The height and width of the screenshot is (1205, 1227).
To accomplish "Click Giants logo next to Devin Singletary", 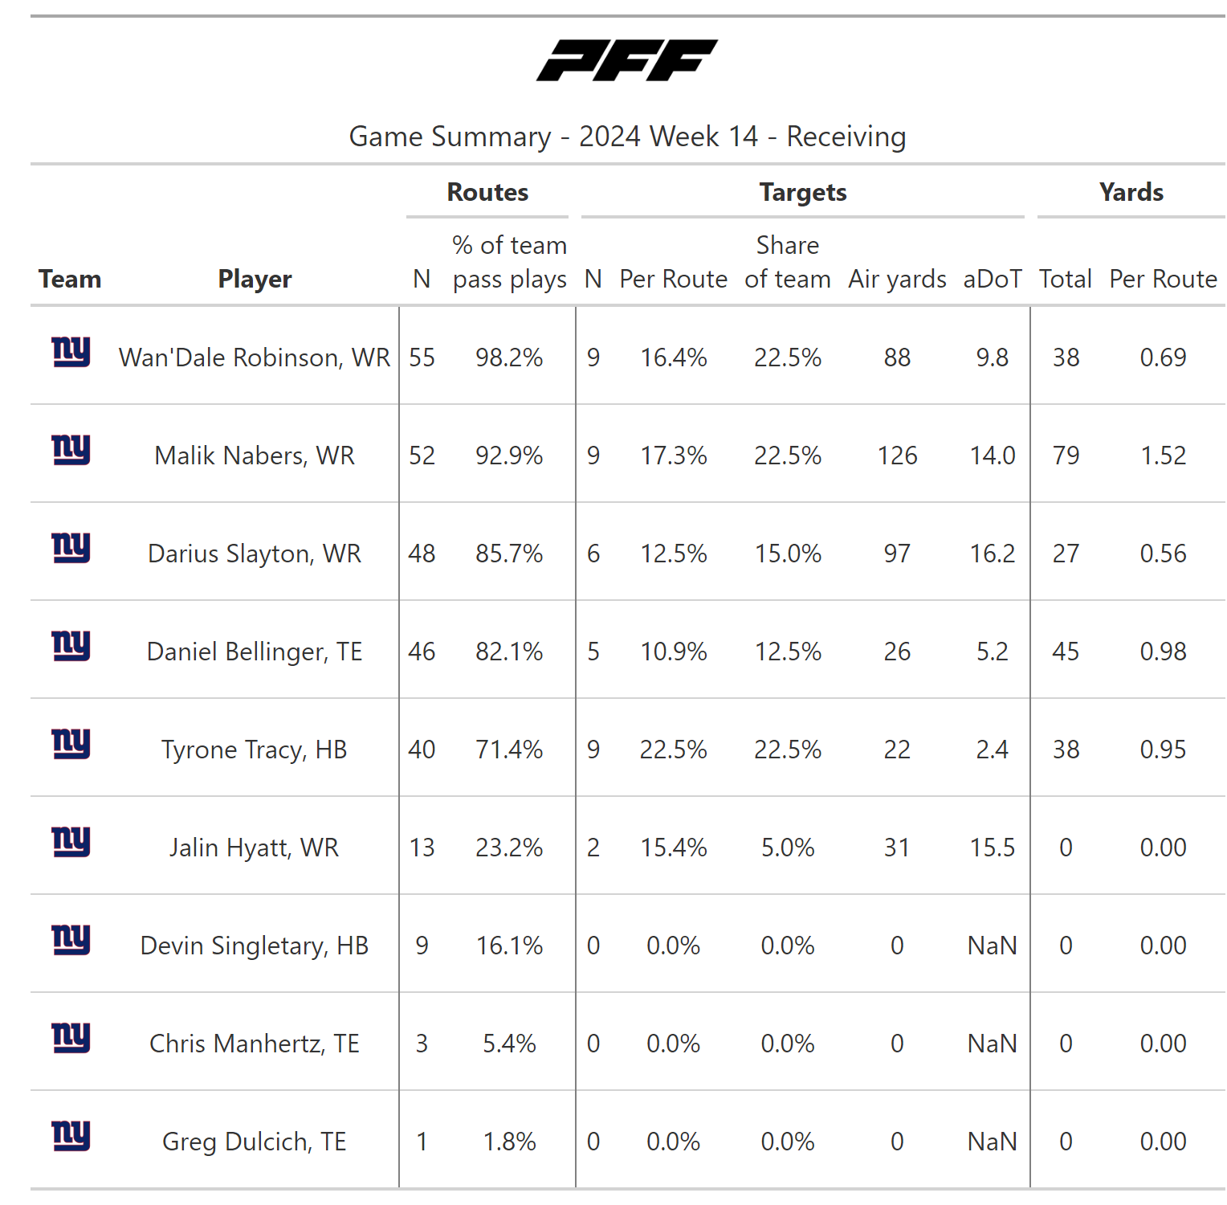I will 71,940.
